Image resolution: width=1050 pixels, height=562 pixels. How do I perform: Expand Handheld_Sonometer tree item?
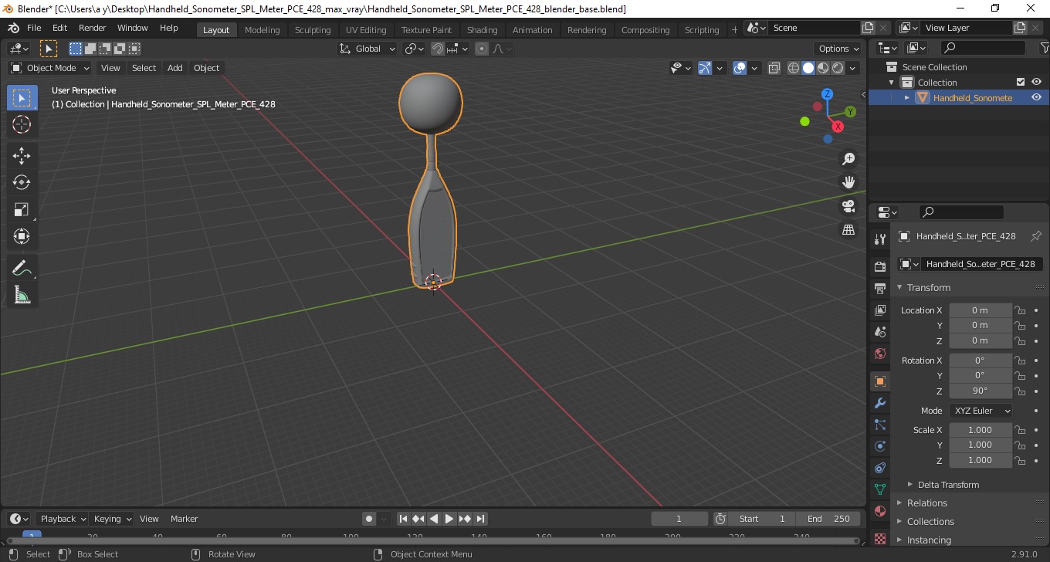[x=907, y=97]
